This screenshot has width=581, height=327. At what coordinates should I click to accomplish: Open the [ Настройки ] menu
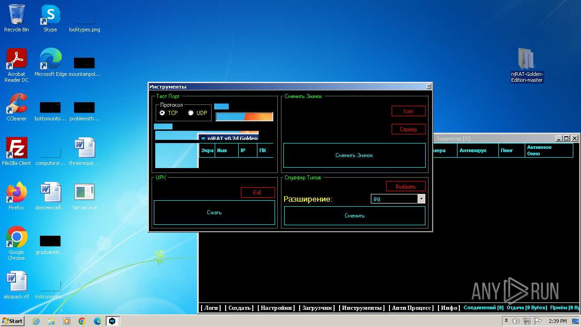(276, 308)
